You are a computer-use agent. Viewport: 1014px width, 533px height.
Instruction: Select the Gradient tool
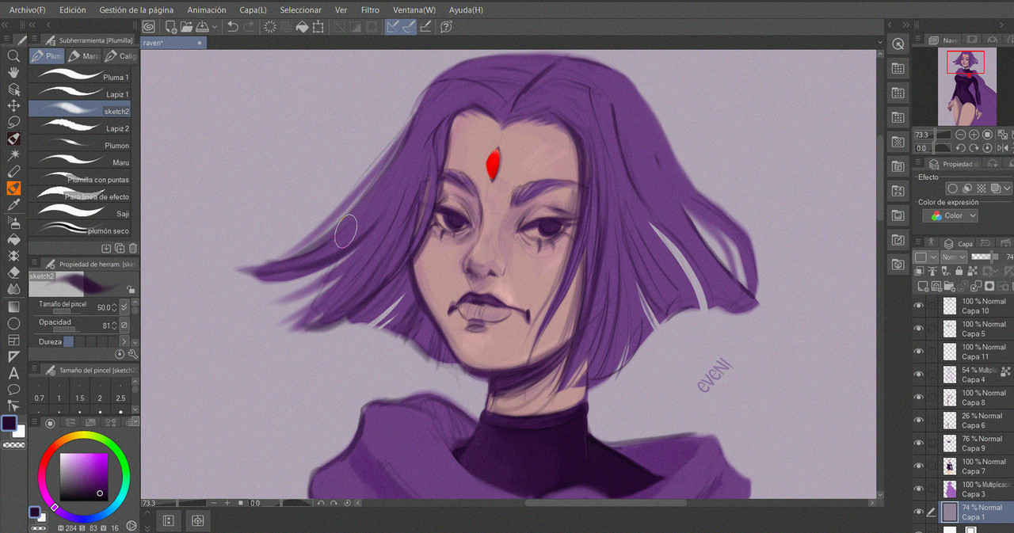tap(13, 306)
